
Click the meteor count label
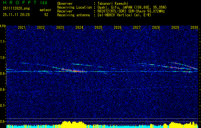click(x=45, y=10)
